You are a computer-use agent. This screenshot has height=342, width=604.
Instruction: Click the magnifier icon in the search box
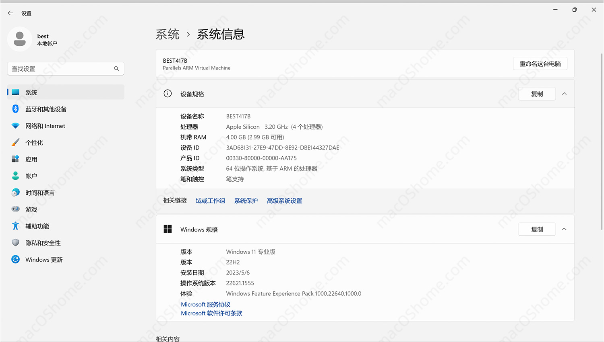(x=116, y=69)
